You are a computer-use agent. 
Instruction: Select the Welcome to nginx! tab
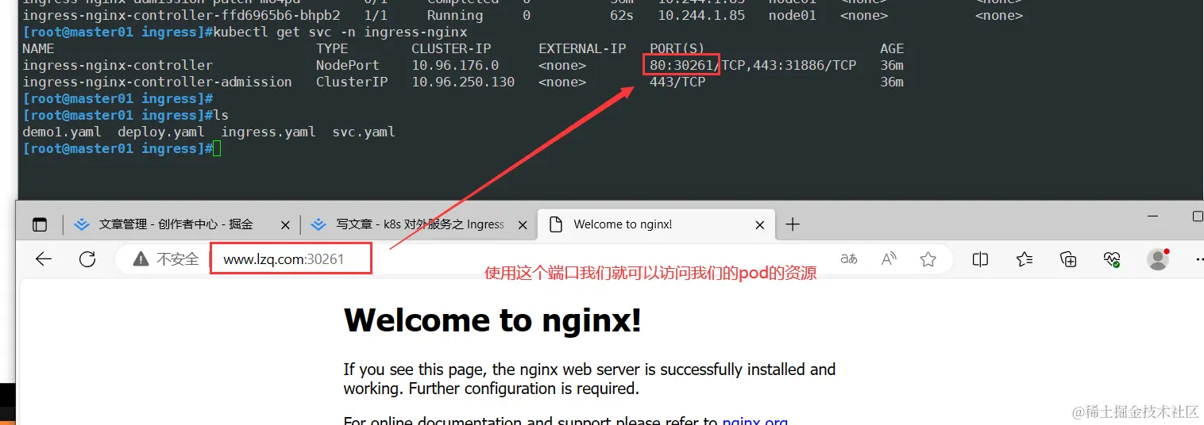[623, 224]
